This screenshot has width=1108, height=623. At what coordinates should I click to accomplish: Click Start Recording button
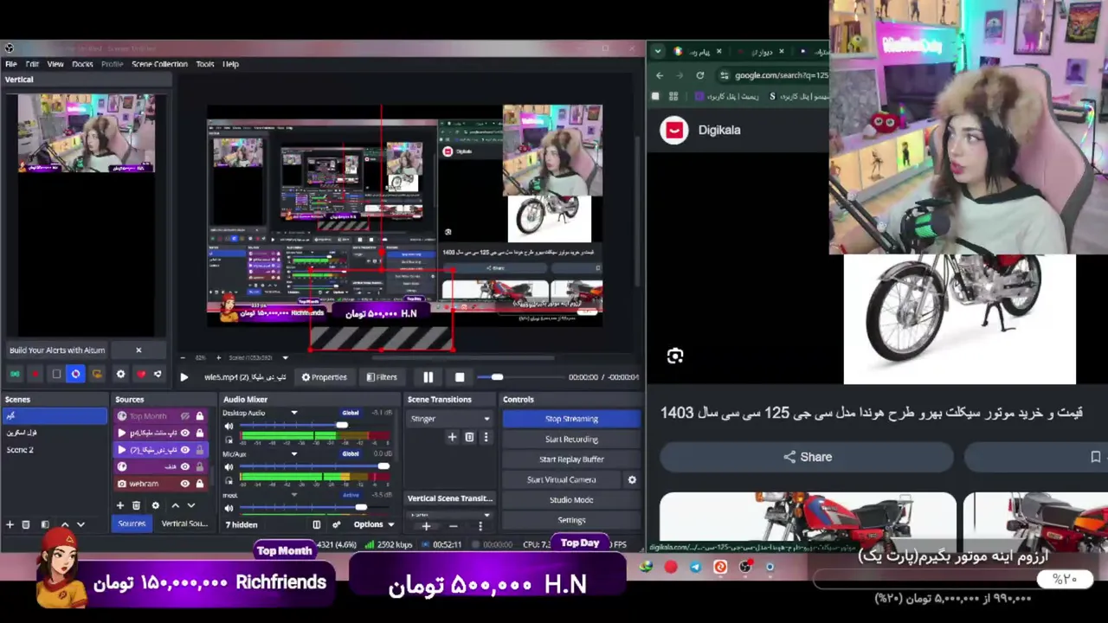(571, 440)
